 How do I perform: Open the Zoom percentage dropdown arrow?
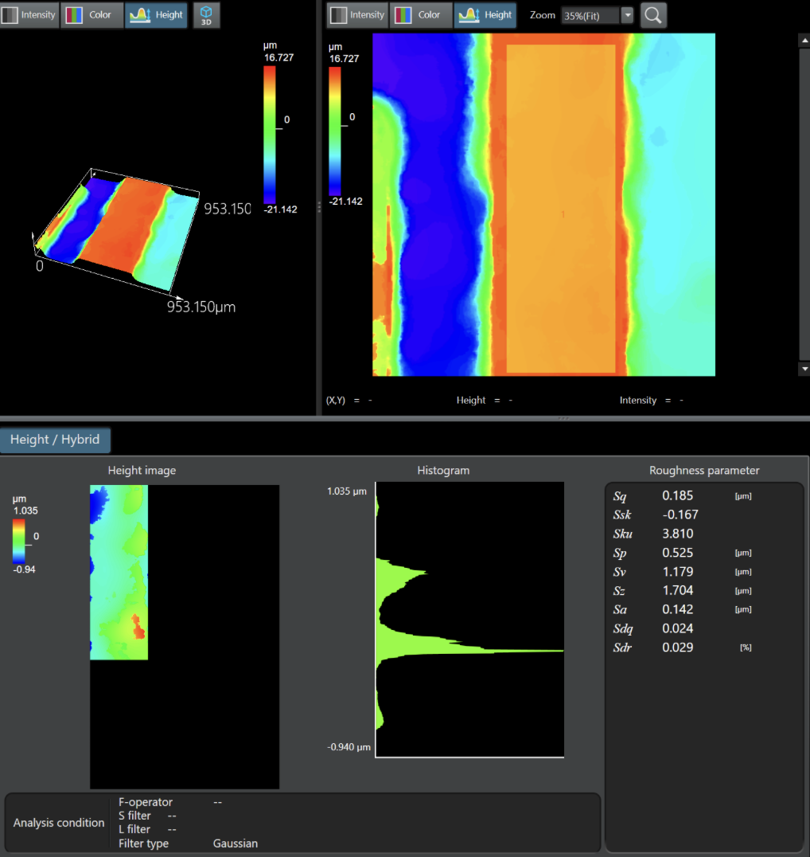coord(627,15)
